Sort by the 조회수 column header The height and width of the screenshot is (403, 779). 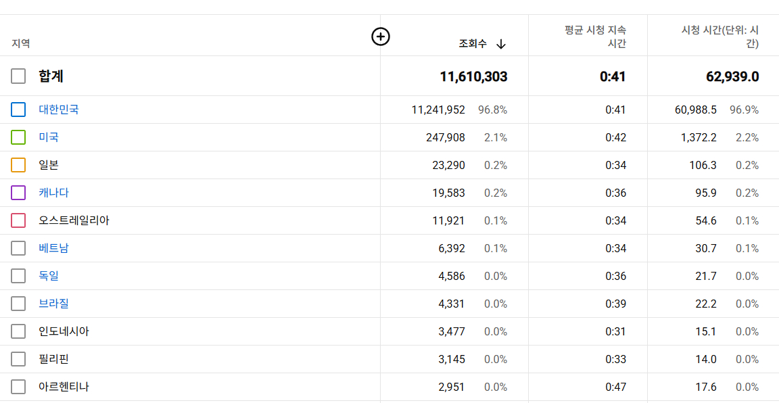click(473, 44)
